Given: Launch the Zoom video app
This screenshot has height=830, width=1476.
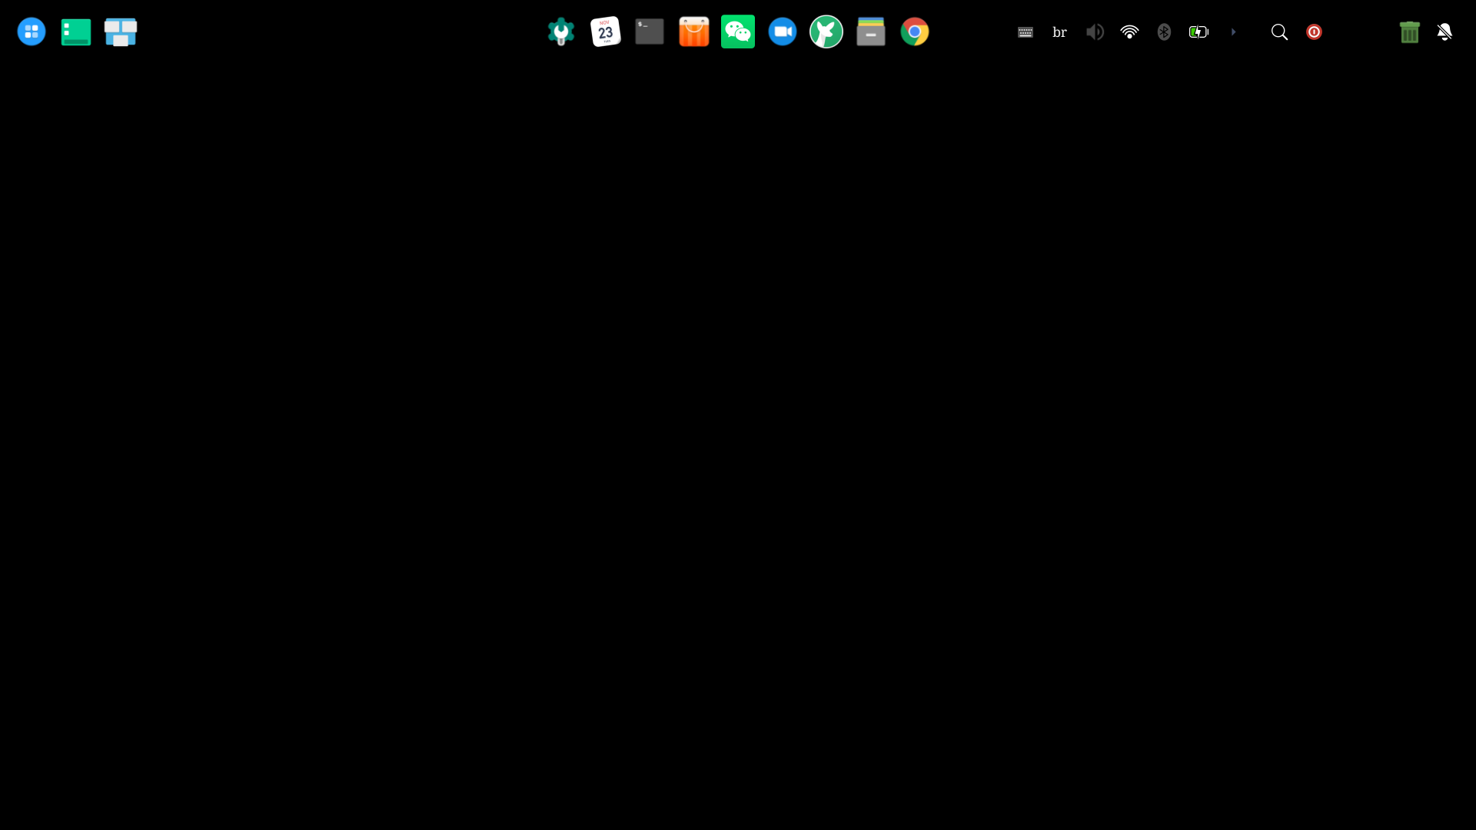Looking at the screenshot, I should click(783, 32).
